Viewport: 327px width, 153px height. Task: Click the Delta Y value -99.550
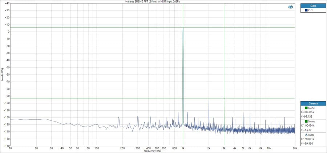(x=308, y=144)
